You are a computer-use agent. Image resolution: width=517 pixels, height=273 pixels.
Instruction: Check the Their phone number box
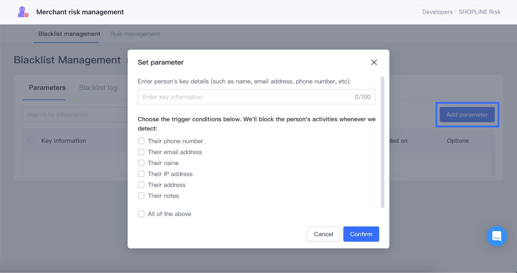(x=141, y=141)
